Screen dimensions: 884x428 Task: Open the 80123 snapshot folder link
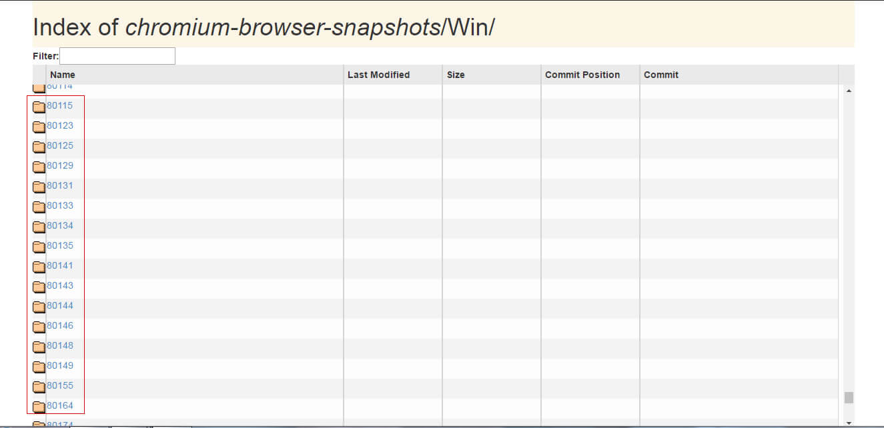pyautogui.click(x=60, y=125)
